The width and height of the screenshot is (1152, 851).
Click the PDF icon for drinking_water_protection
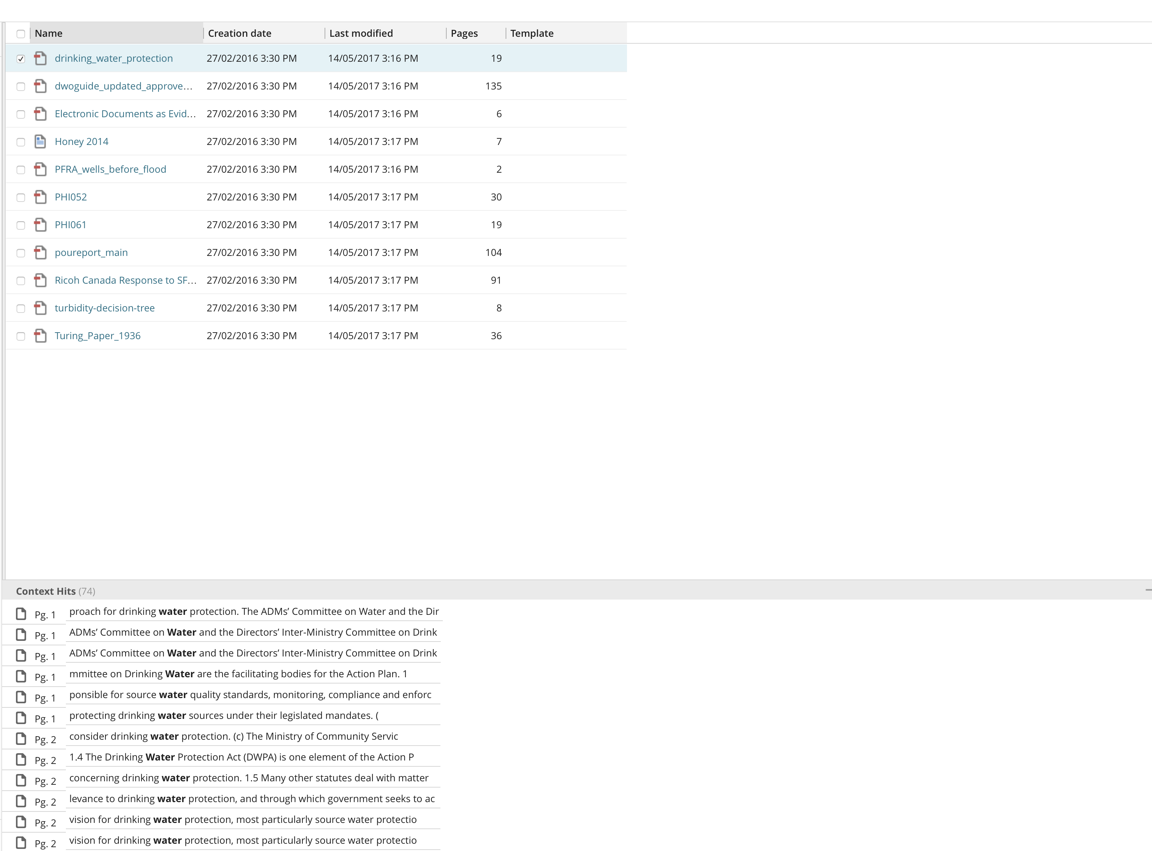40,58
